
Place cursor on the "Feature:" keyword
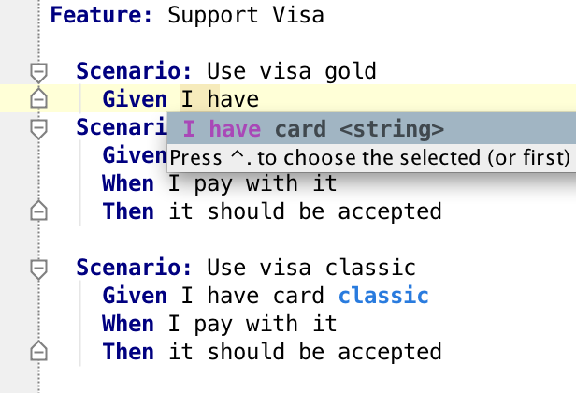[101, 15]
